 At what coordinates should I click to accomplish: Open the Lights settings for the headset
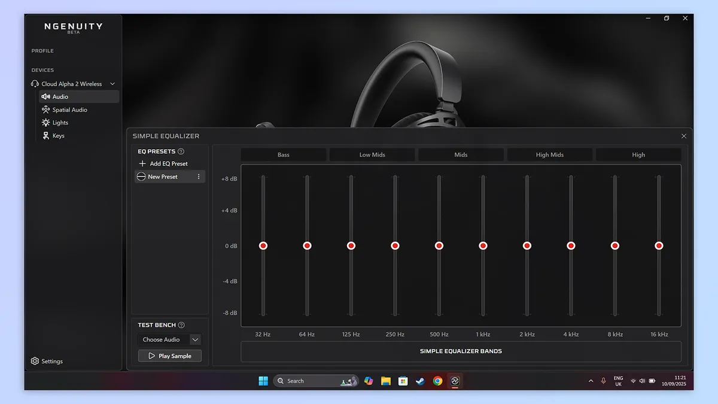coord(60,122)
